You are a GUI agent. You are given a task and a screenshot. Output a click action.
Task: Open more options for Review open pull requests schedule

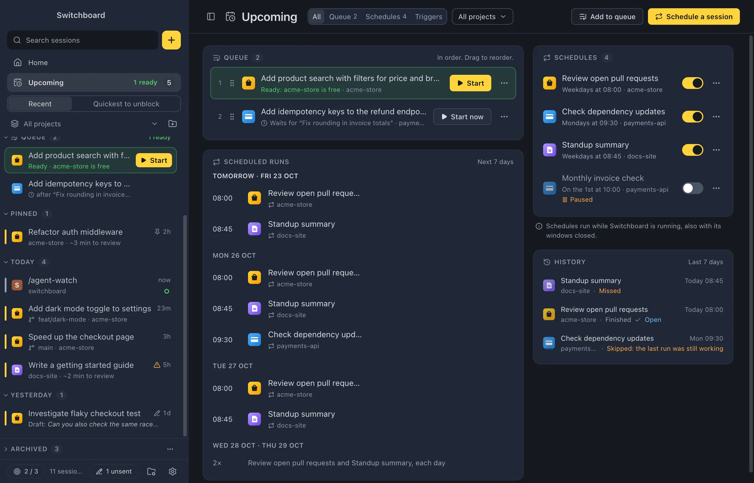[716, 83]
